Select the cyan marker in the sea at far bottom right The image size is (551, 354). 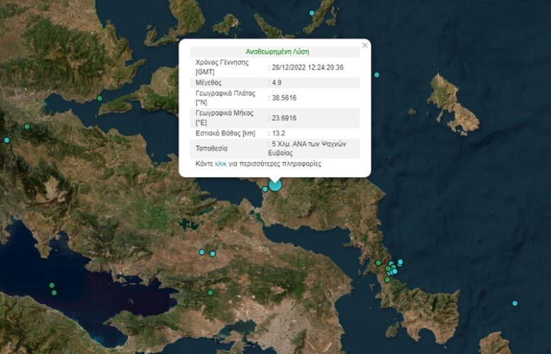click(515, 303)
